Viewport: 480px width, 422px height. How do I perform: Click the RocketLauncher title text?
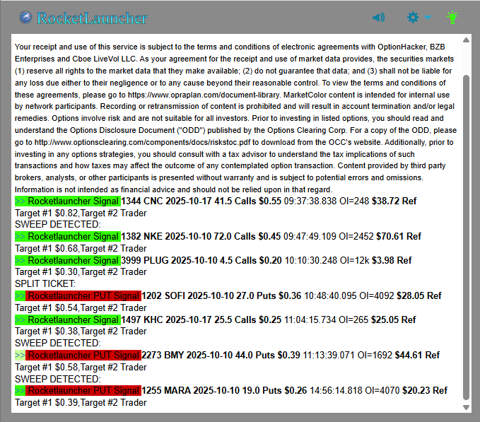pos(92,18)
